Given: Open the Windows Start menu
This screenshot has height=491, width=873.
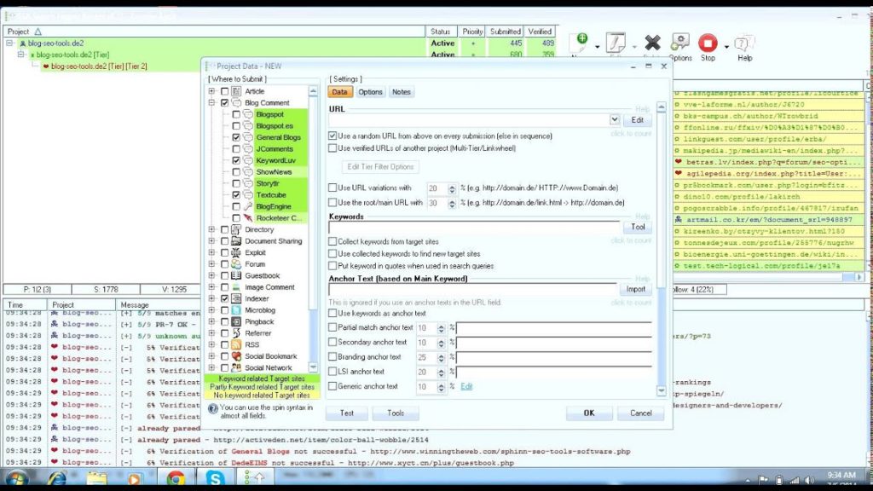Looking at the screenshot, I should [x=16, y=478].
